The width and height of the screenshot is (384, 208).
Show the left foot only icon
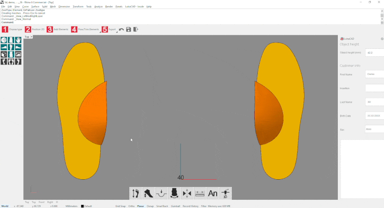click(x=4, y=62)
